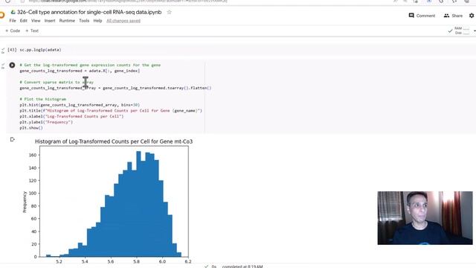Toggle the output cell actions icon
476x268 pixels.
(x=12, y=139)
